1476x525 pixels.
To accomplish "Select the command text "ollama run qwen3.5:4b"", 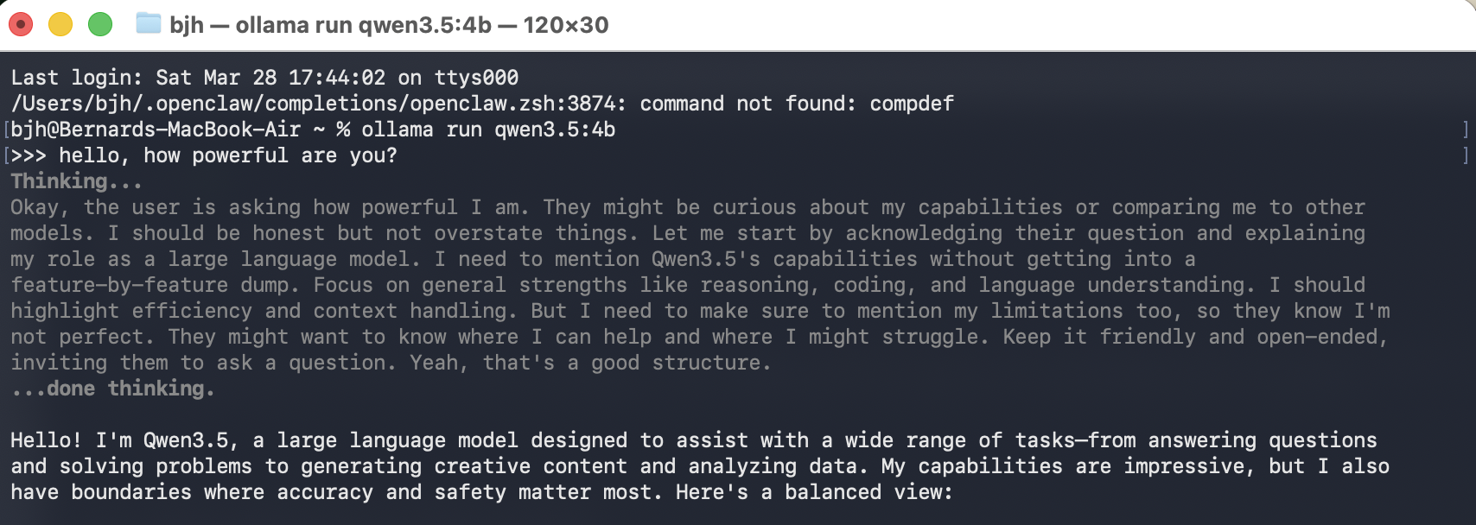I will pos(487,130).
